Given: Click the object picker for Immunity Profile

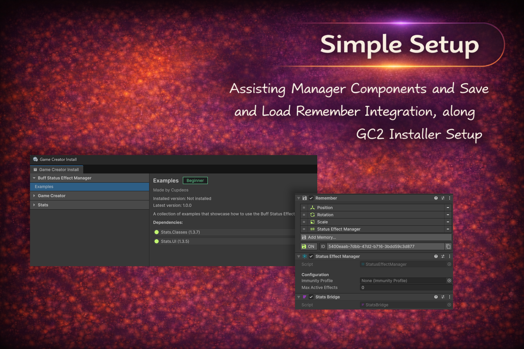Looking at the screenshot, I should [449, 280].
